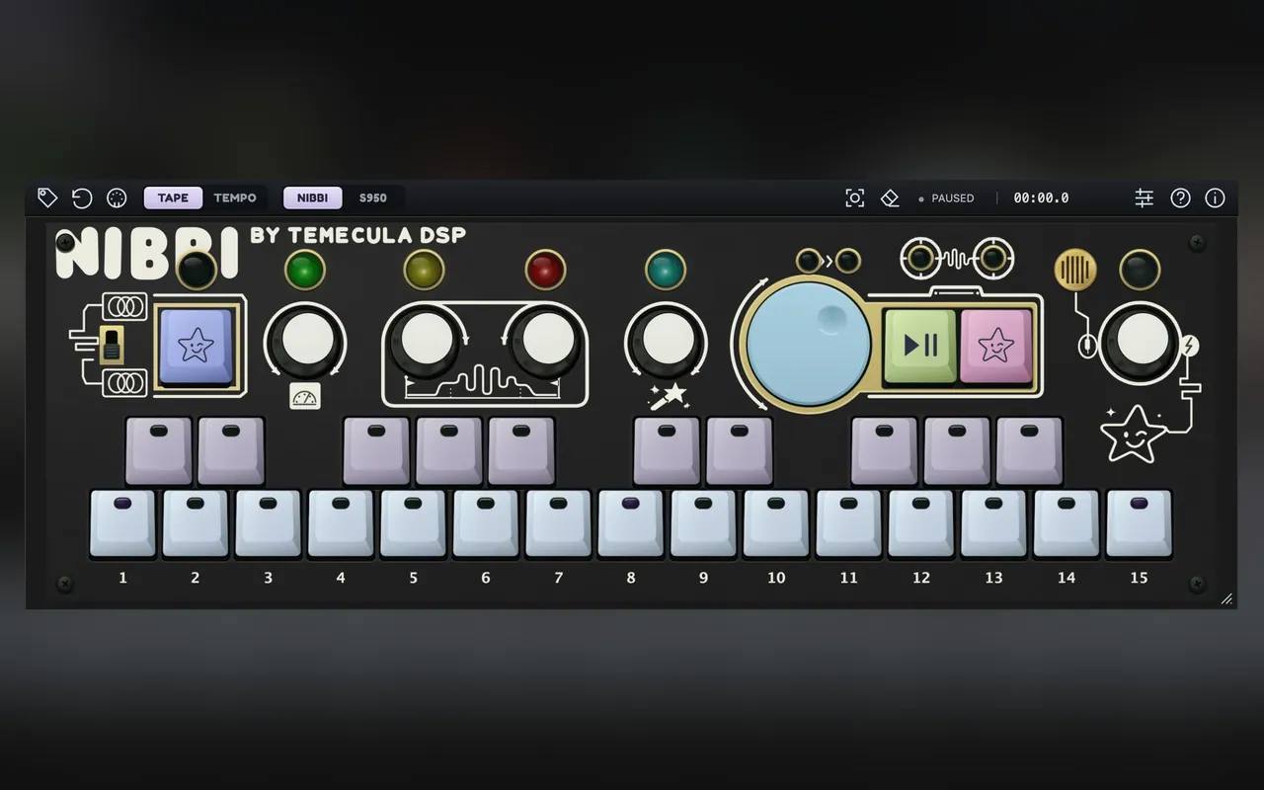Click the NIBBI logo
1264x790 pixels.
tap(148, 254)
